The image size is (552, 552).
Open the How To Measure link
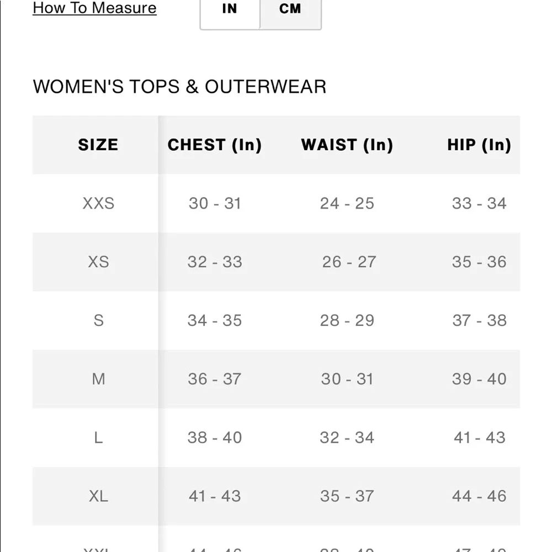point(94,8)
